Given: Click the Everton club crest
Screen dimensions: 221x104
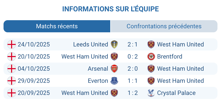Looking at the screenshot, I should tap(115, 81).
